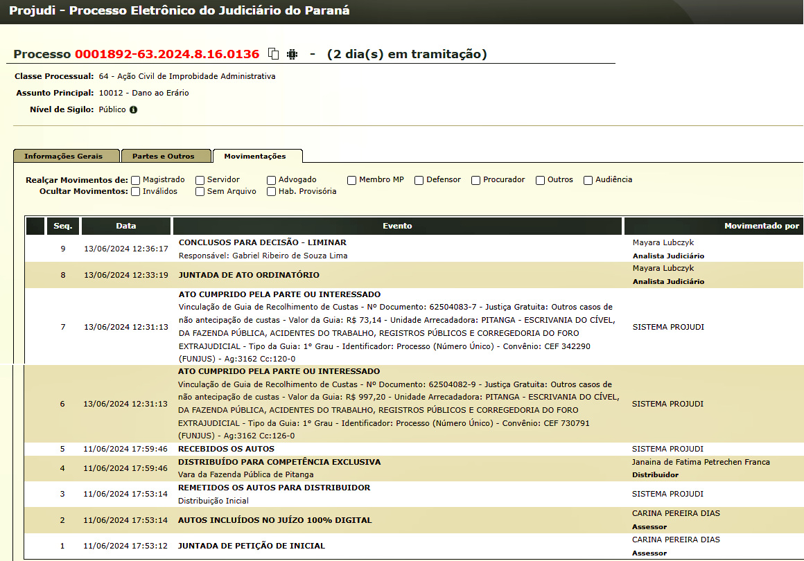This screenshot has height=561, width=804.
Task: Check the Audiência highlight checkbox
Action: click(588, 180)
